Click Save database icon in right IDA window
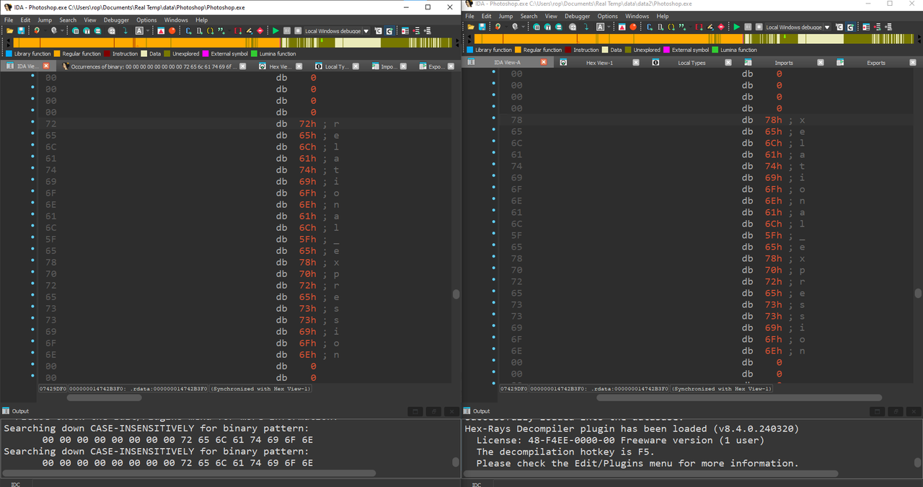The height and width of the screenshot is (487, 923). coord(482,27)
